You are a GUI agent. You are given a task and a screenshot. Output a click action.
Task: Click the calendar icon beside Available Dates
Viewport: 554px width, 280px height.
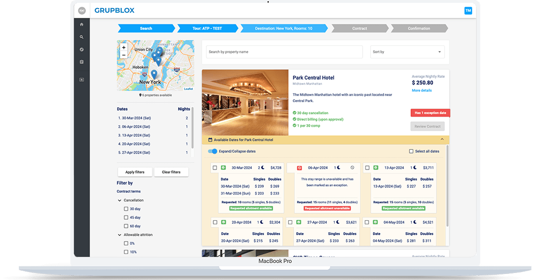click(x=210, y=140)
